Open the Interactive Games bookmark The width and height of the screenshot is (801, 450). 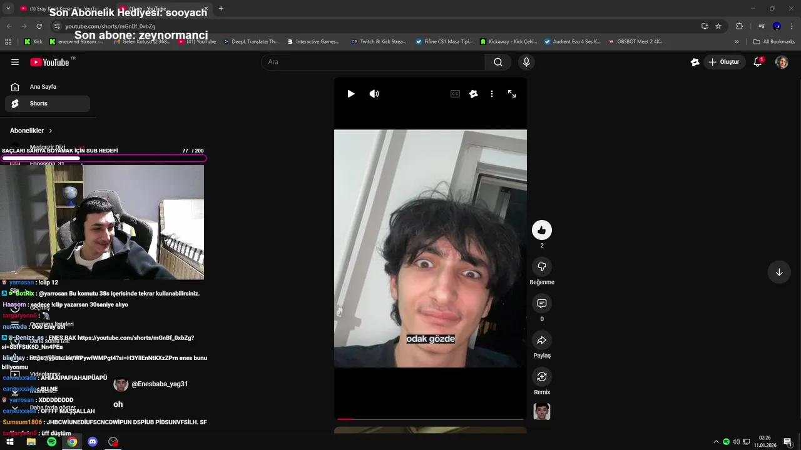coord(314,42)
